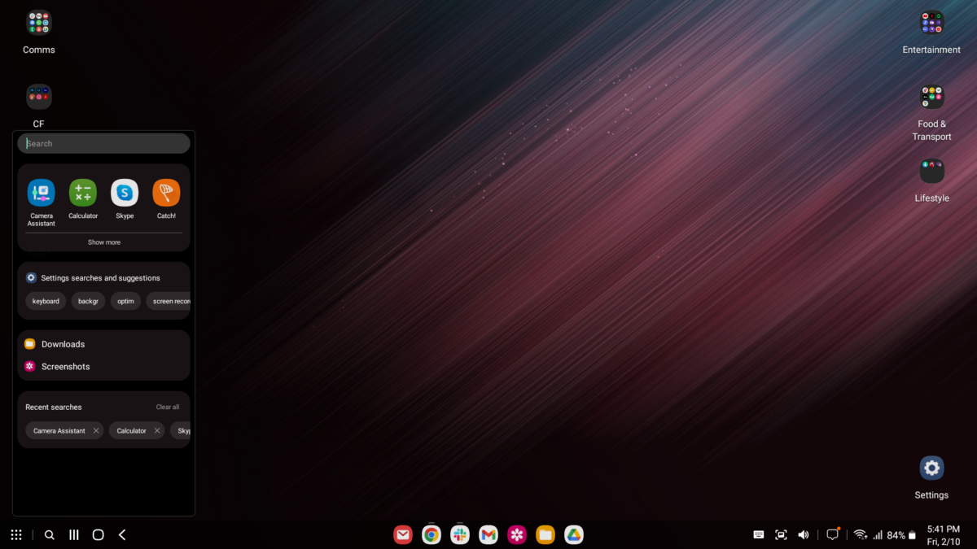Open Downloads from the search panel

pyautogui.click(x=63, y=343)
